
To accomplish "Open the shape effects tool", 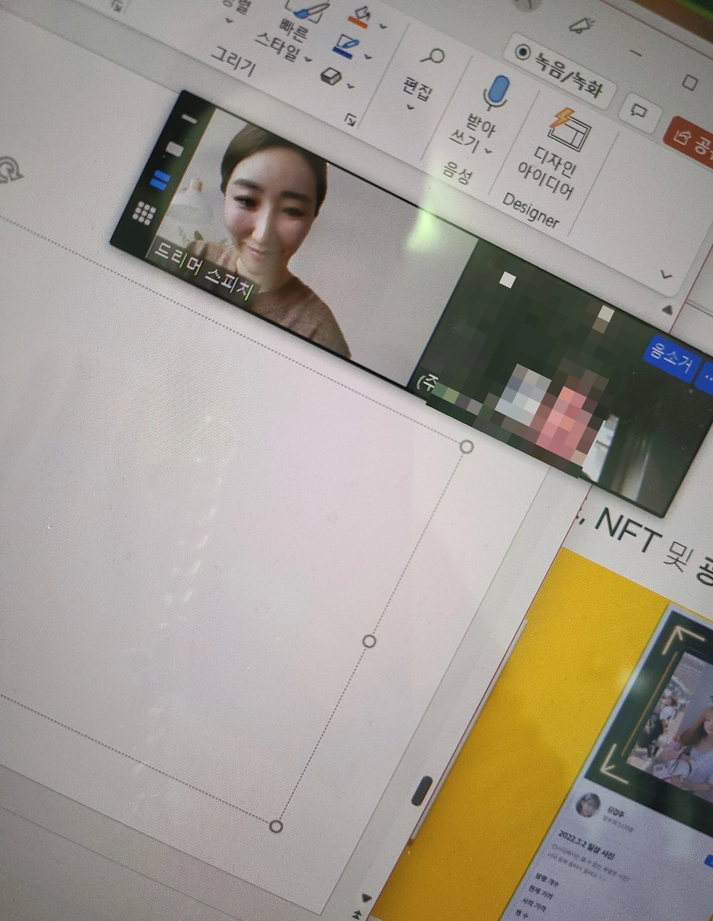I will tap(331, 76).
